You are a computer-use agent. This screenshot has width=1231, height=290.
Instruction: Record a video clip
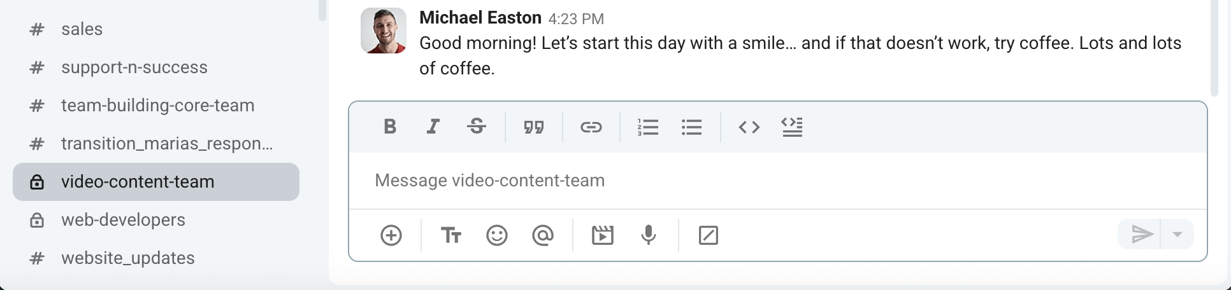point(602,235)
